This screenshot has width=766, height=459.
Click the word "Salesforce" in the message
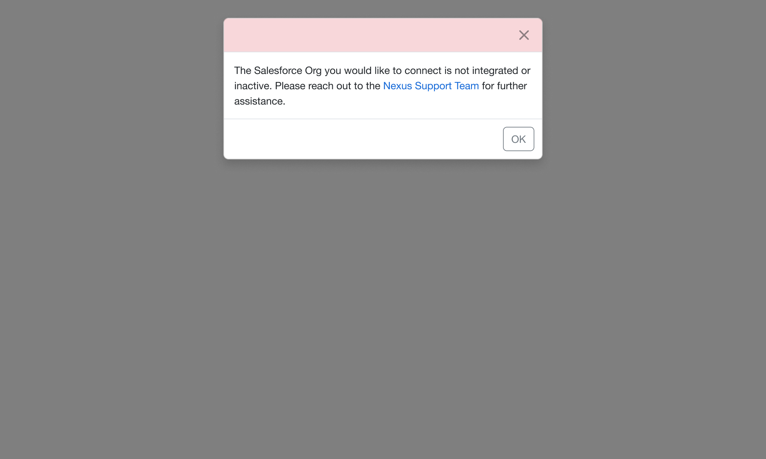(278, 71)
